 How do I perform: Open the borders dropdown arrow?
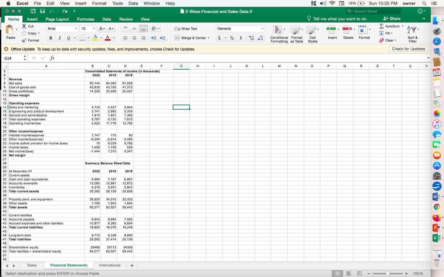(88, 38)
